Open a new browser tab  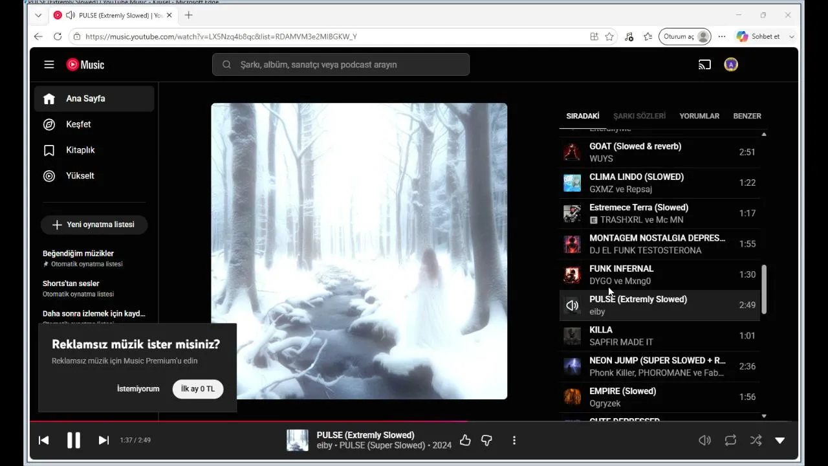(189, 15)
